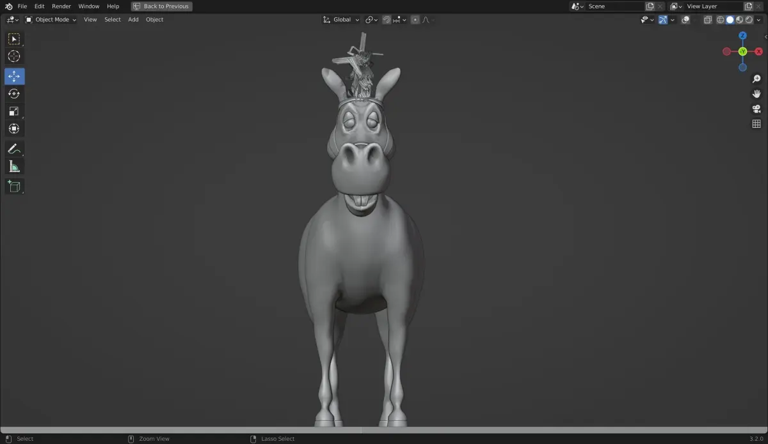This screenshot has width=768, height=444.
Task: Activate the Rotate tool
Action: tap(14, 94)
